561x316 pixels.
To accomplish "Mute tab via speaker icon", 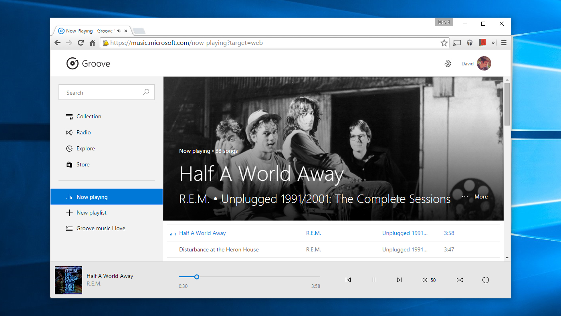I will click(x=119, y=30).
